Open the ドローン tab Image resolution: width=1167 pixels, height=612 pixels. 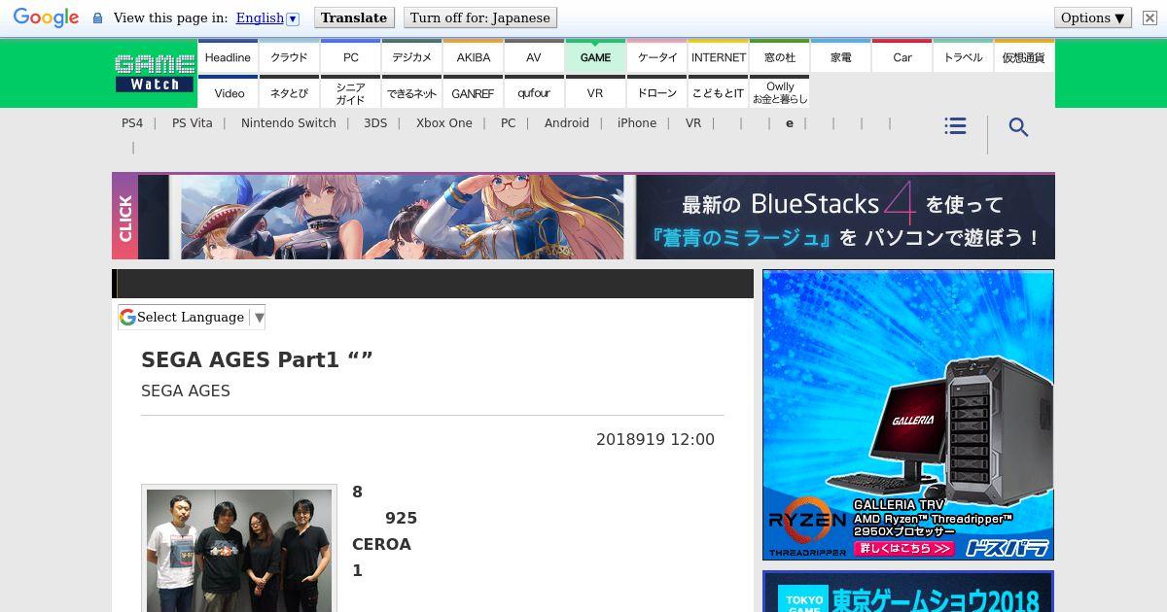(x=657, y=93)
